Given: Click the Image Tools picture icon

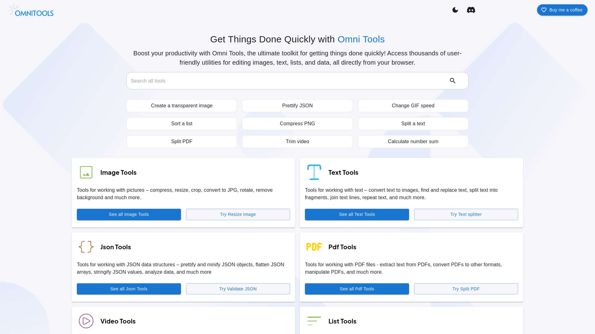Looking at the screenshot, I should pos(86,172).
